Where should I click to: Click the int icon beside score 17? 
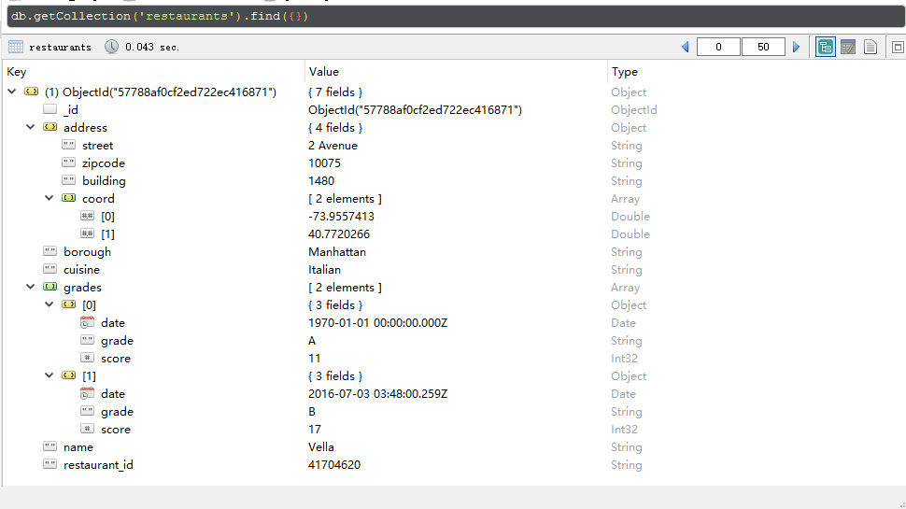tap(87, 429)
